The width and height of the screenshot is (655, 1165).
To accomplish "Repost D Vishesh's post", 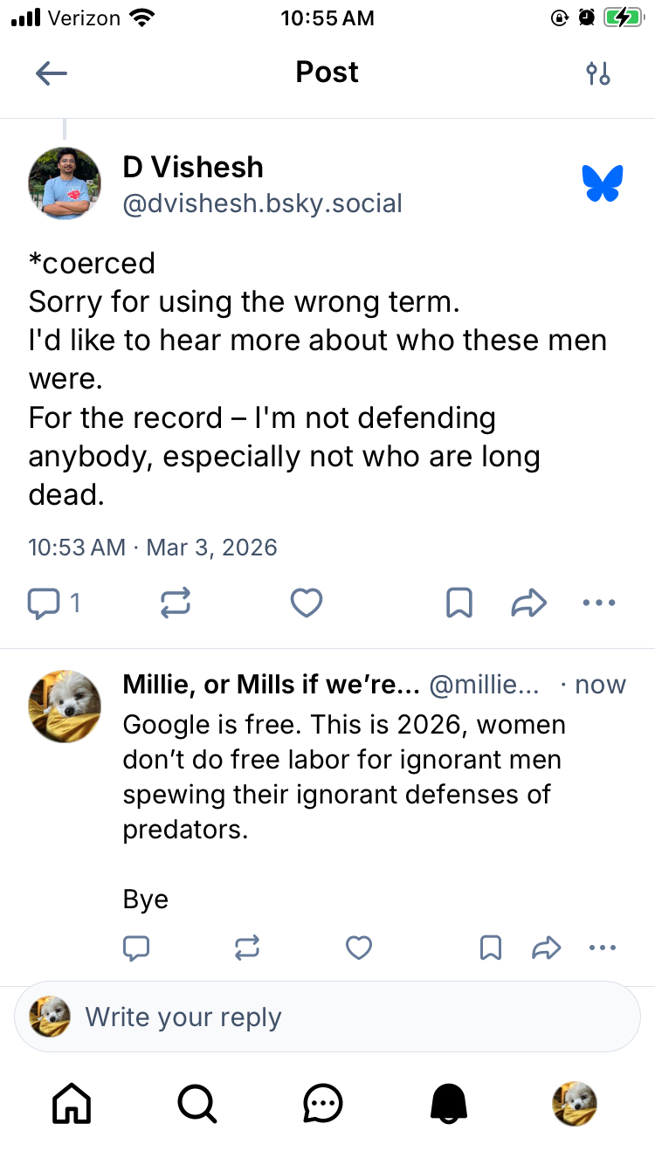I will (x=176, y=603).
